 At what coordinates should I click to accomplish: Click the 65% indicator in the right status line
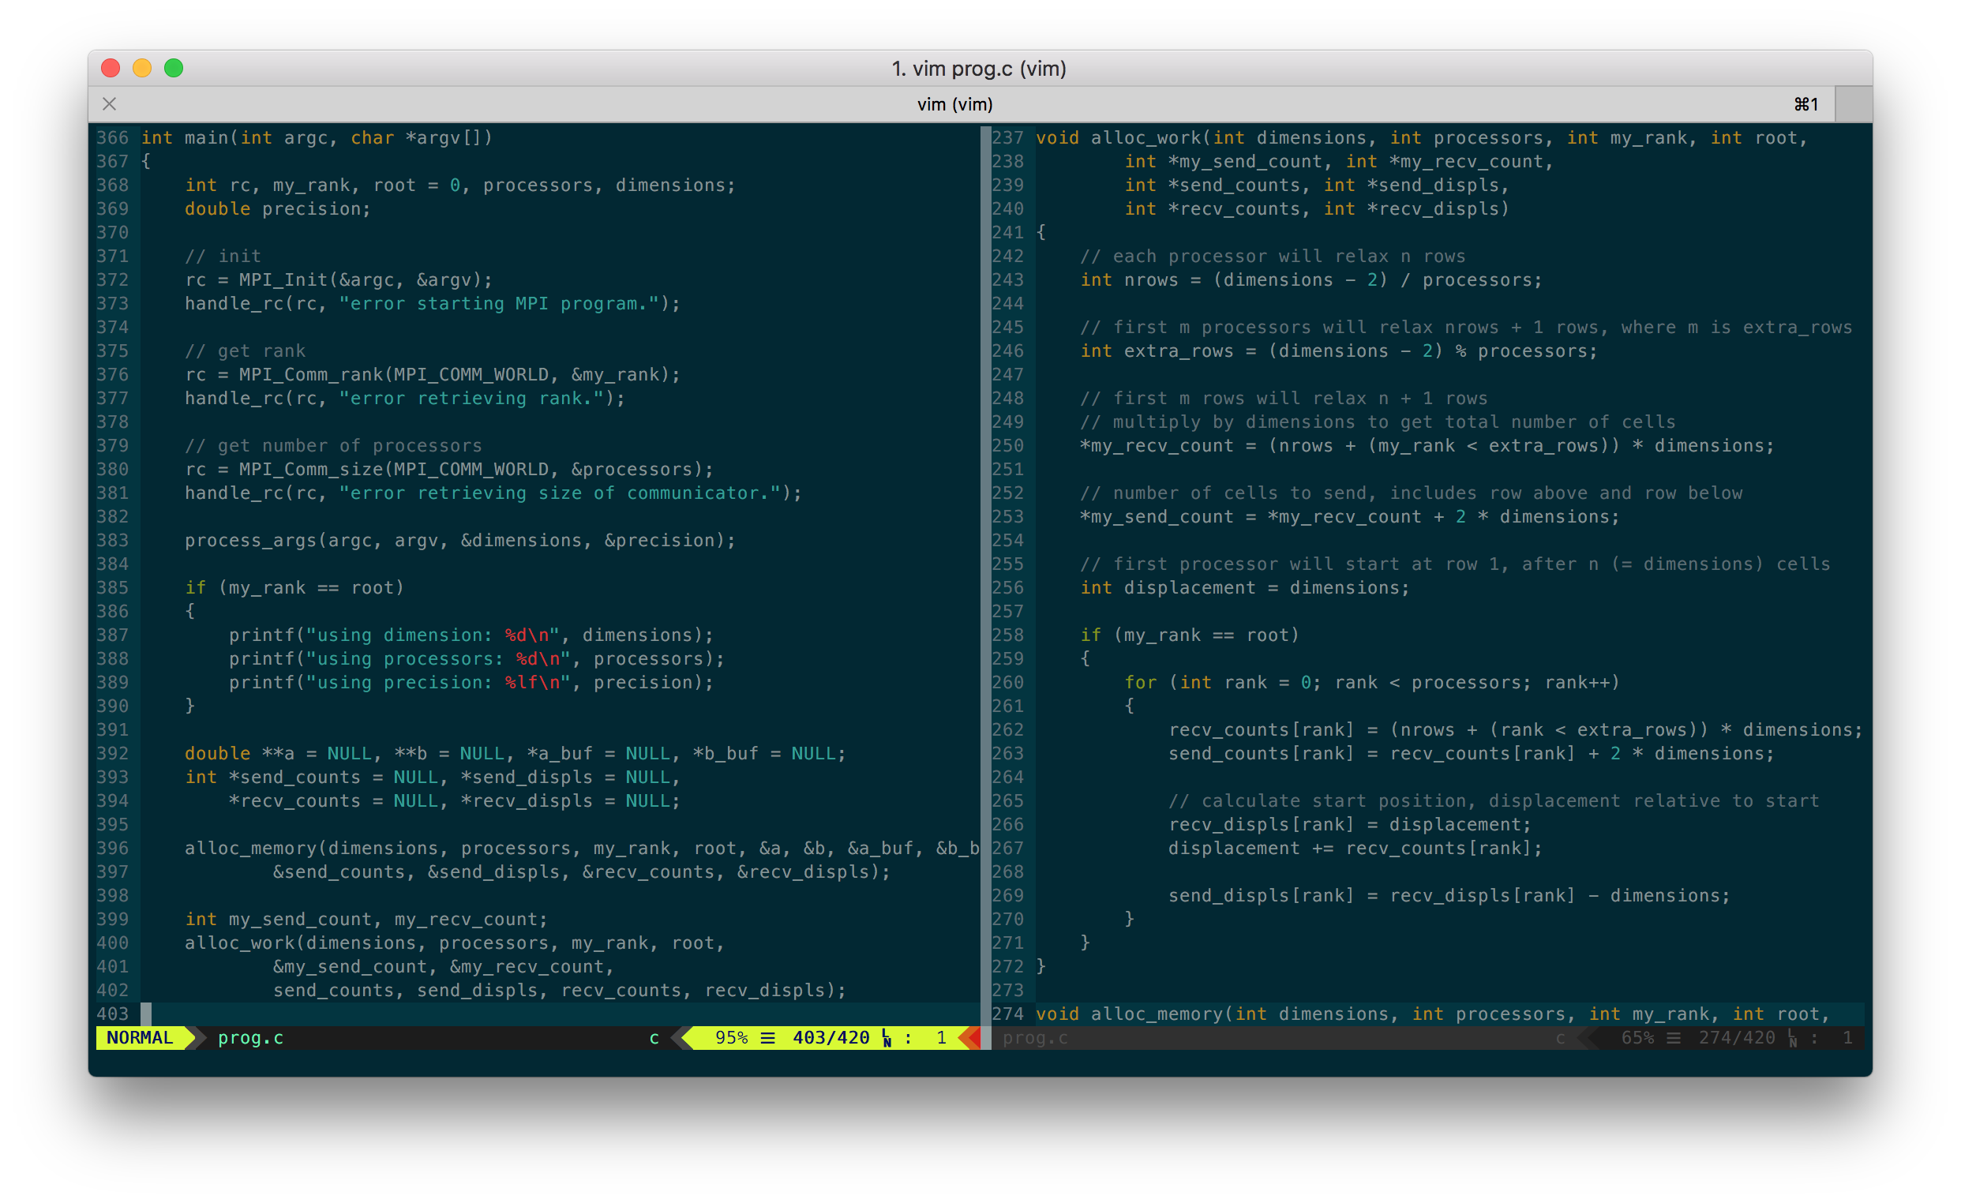pyautogui.click(x=1637, y=1037)
